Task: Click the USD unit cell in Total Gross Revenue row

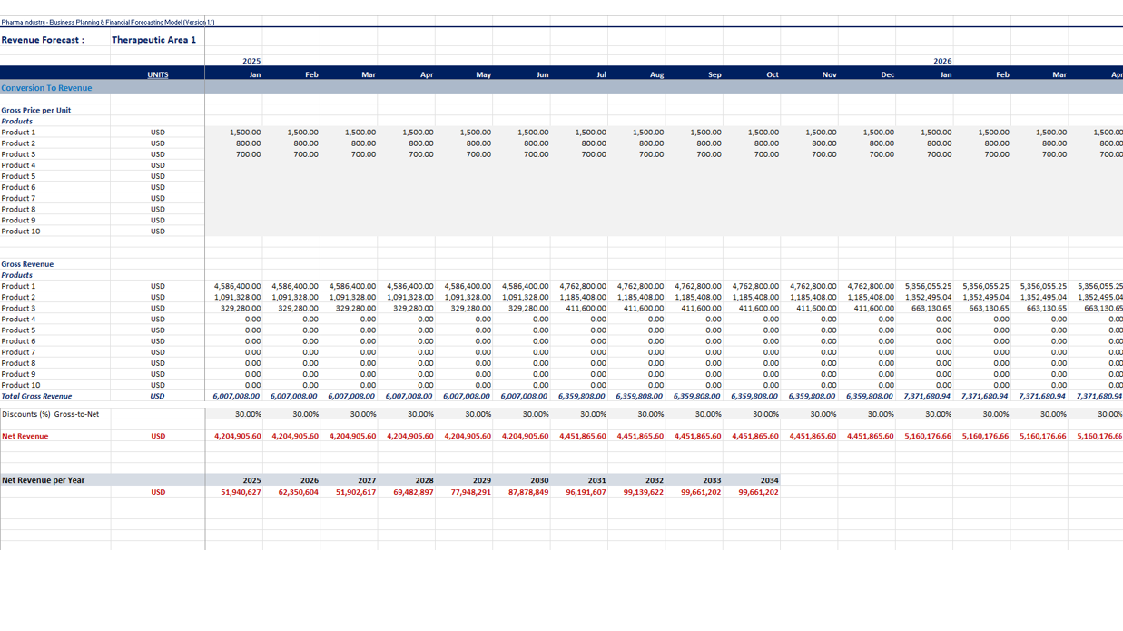Action: pyautogui.click(x=158, y=396)
